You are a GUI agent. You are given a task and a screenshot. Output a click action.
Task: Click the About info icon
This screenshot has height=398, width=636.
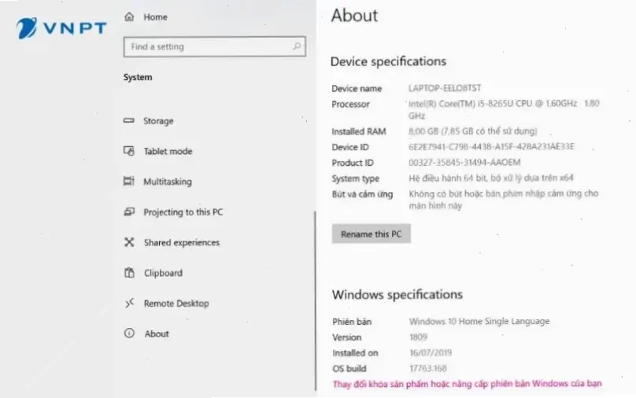pyautogui.click(x=129, y=334)
